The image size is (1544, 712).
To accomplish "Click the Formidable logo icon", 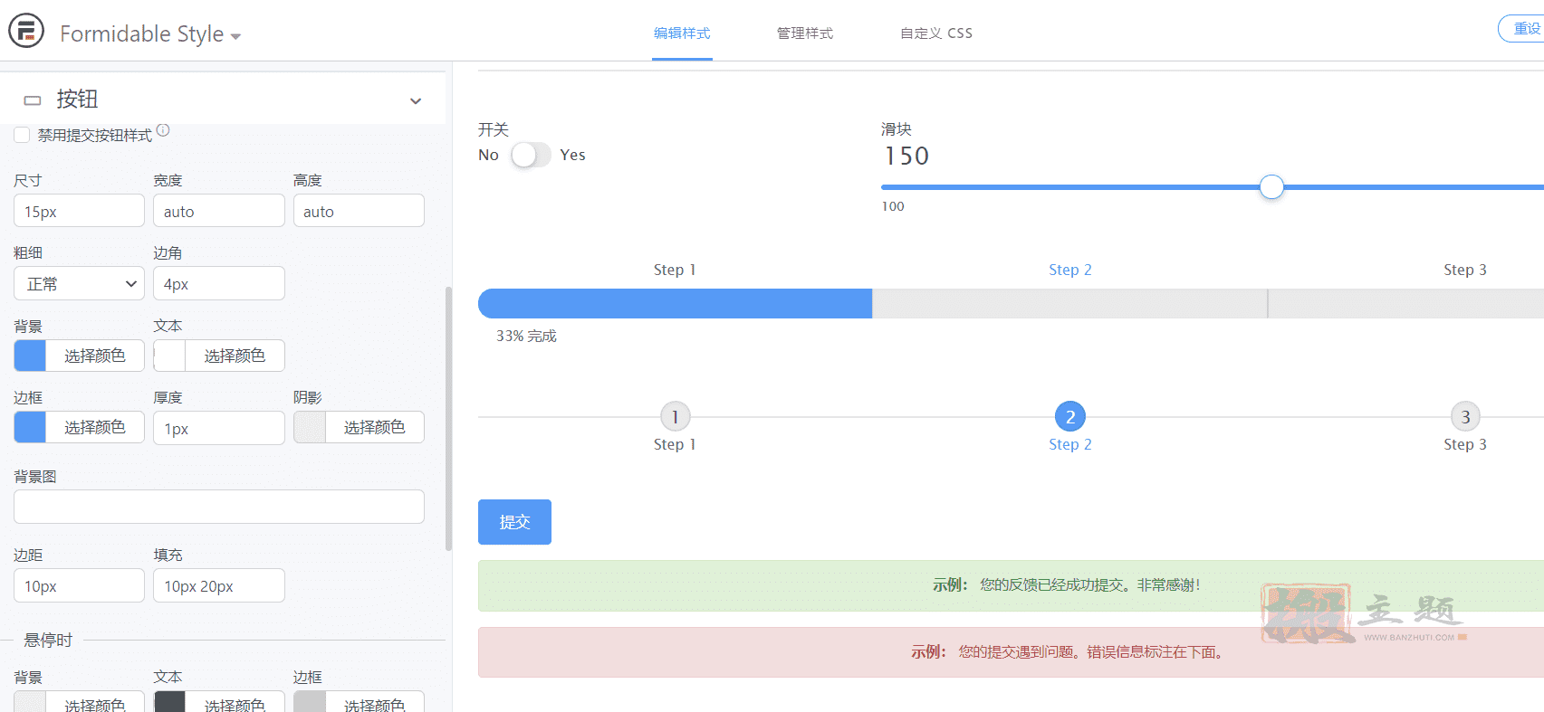I will click(x=26, y=31).
